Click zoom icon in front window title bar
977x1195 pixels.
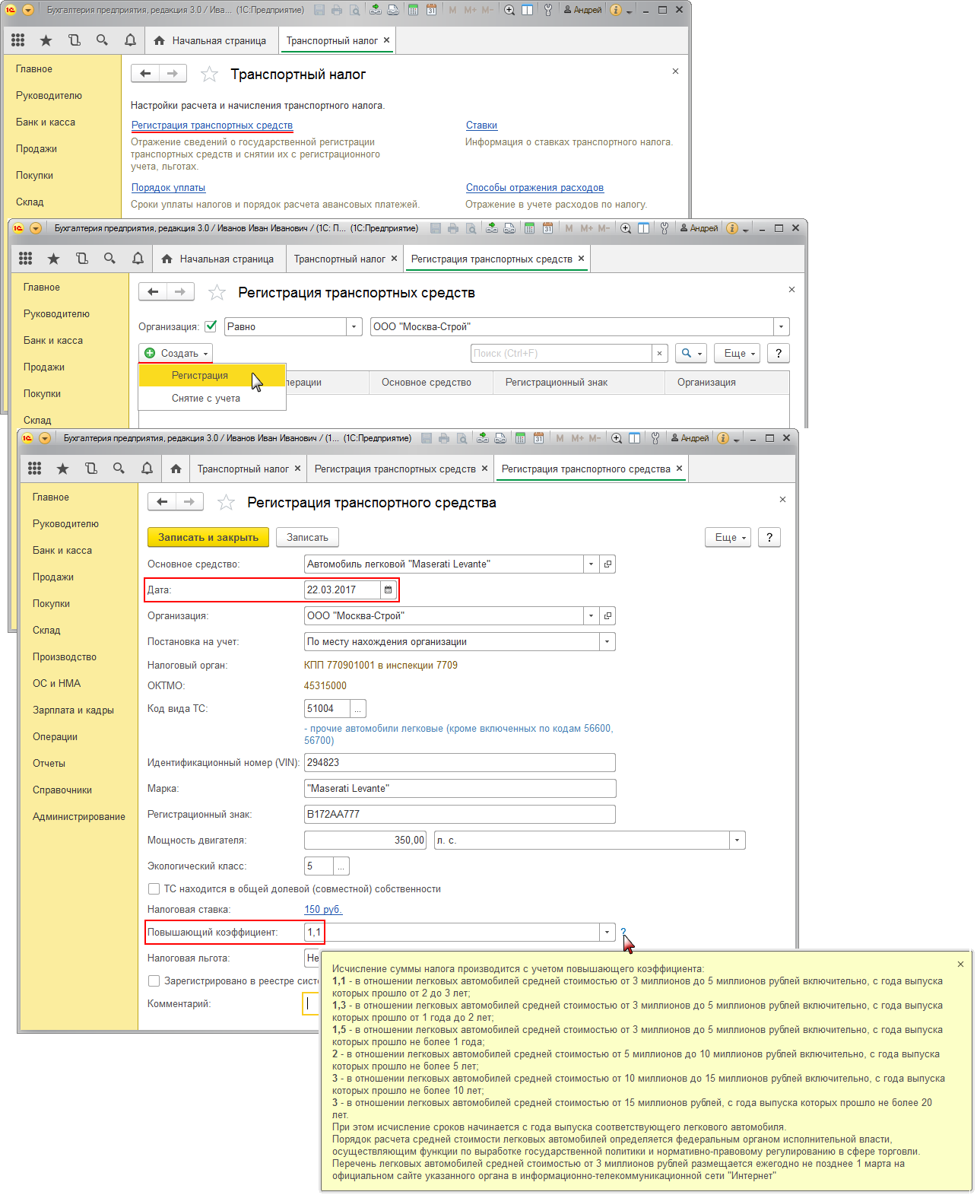(x=617, y=438)
